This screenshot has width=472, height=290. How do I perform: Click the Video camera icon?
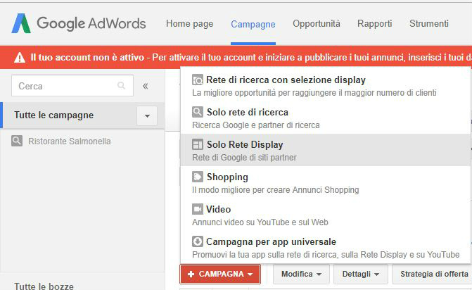(198, 209)
